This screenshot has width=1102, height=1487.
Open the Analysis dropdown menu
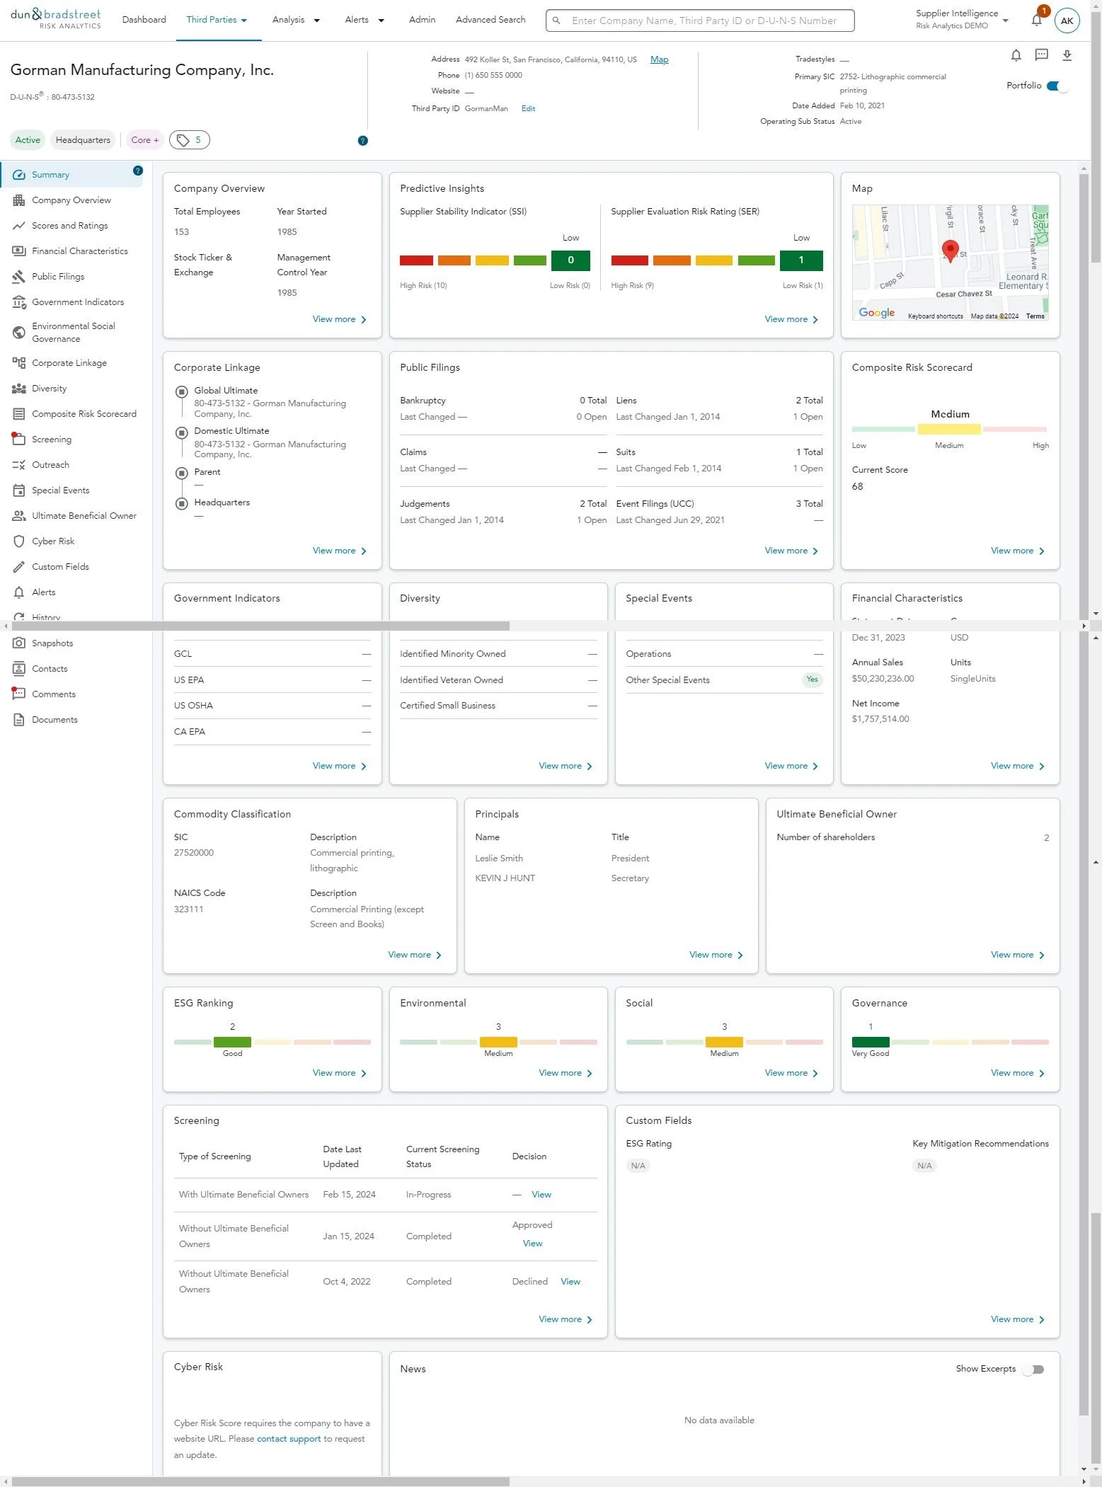click(296, 20)
